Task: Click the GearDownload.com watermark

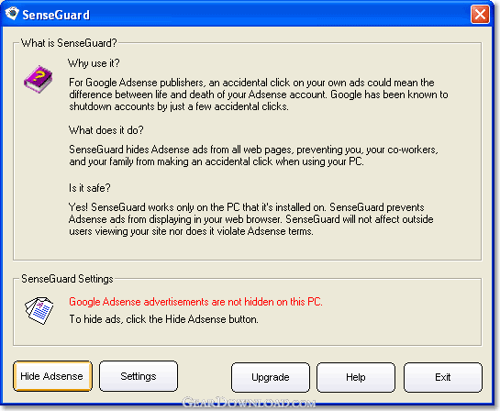Action: tap(249, 403)
